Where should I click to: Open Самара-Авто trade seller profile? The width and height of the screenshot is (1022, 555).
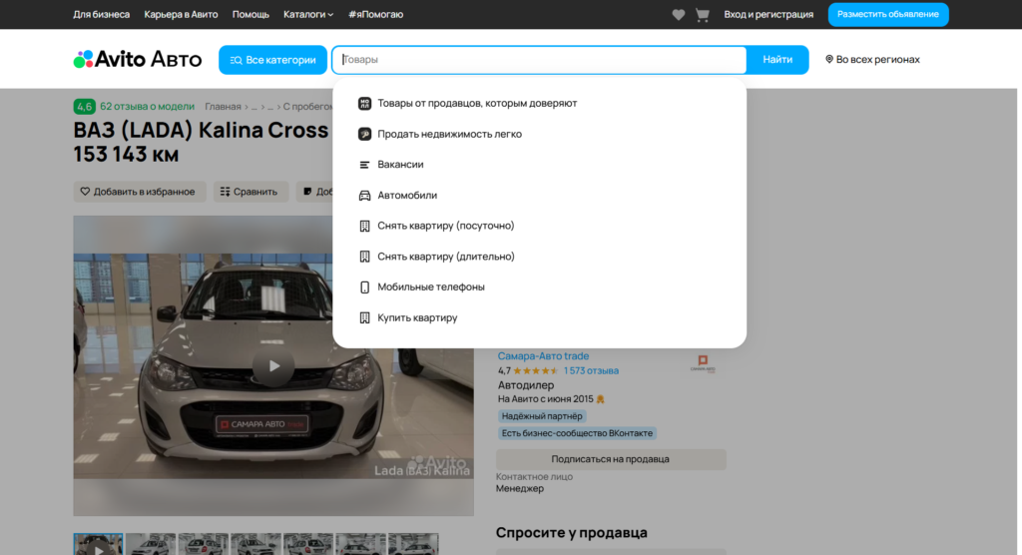(543, 356)
